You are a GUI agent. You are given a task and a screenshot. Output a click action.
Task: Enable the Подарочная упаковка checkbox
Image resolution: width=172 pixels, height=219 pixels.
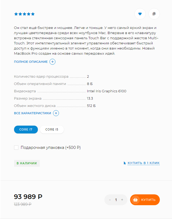coord(16,148)
